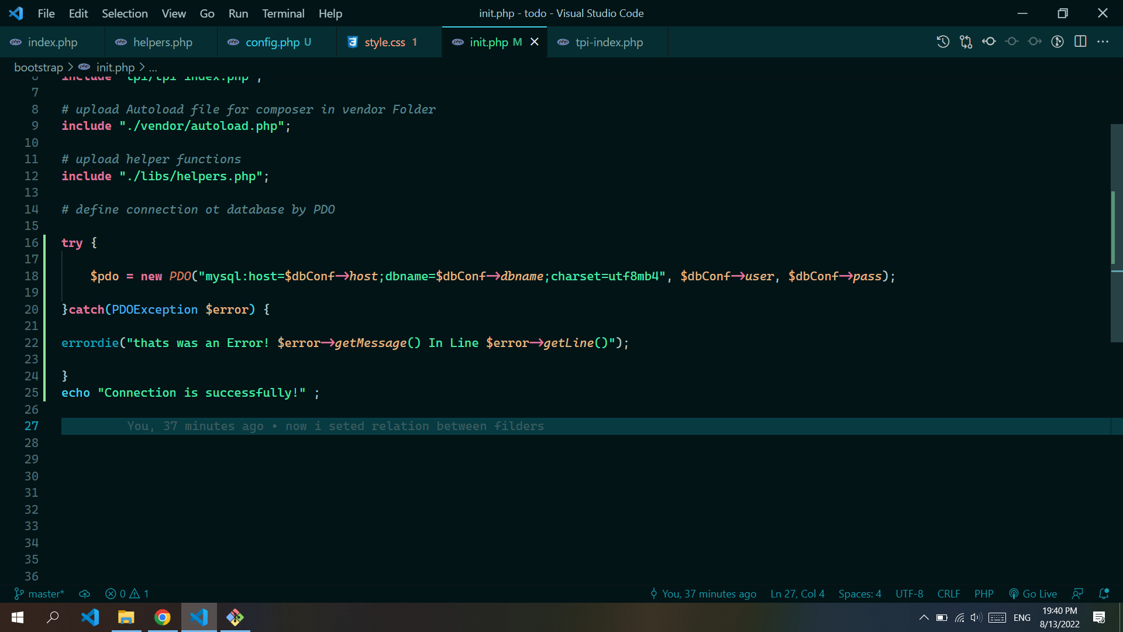The image size is (1123, 632).
Task: Click line number 16 in the gutter
Action: (32, 242)
